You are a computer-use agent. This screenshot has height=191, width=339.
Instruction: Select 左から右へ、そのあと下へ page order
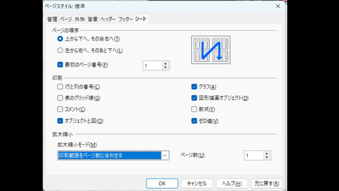click(60, 50)
